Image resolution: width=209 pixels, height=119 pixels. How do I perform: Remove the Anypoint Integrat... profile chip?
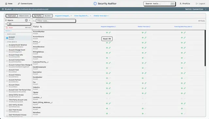pyautogui.click(x=71, y=16)
